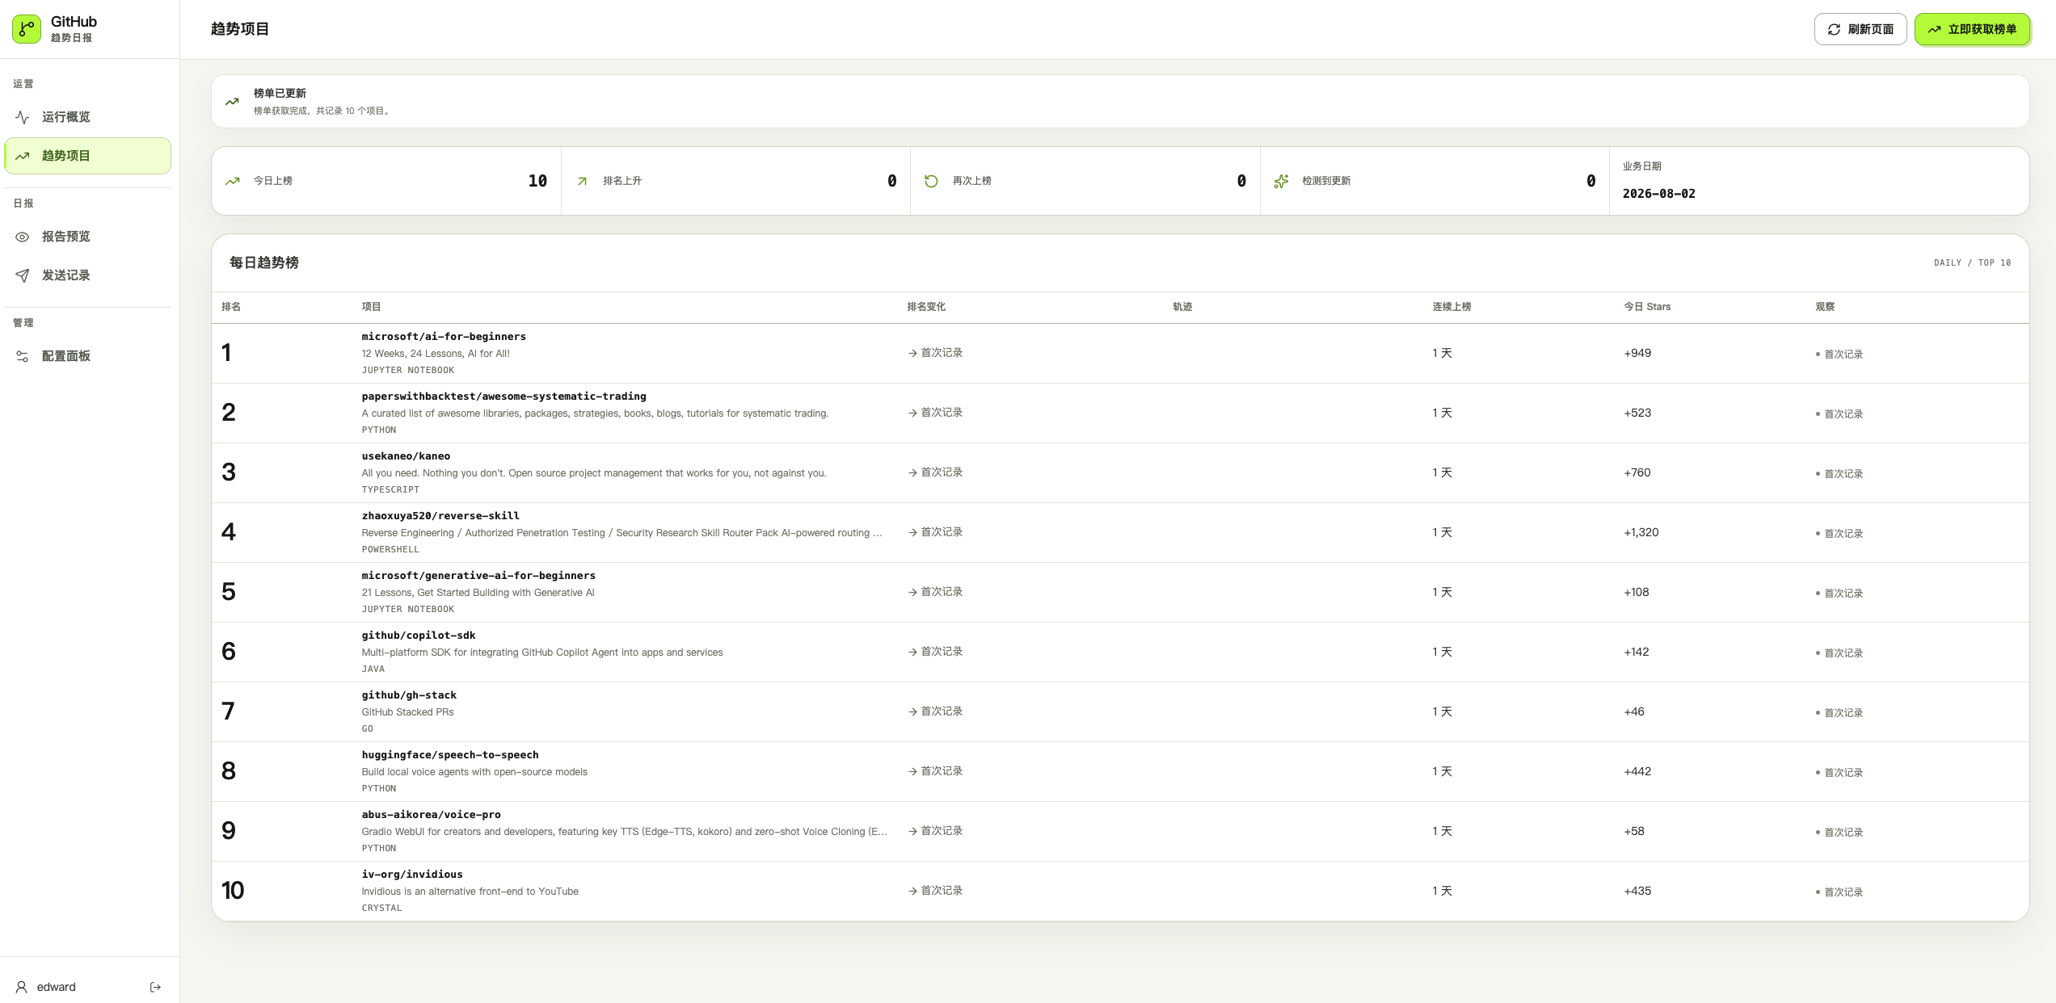Click the TYPESCRIPT language tag
Viewport: 2056px width, 1003px height.
tap(390, 490)
